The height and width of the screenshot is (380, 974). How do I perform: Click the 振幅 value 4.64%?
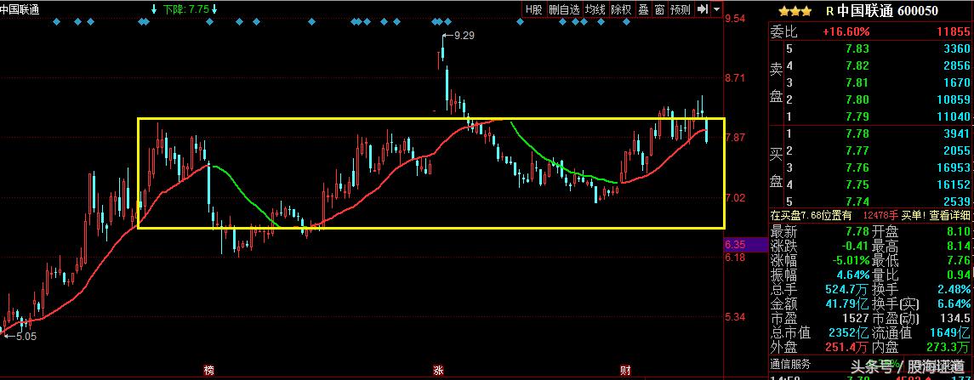[852, 275]
